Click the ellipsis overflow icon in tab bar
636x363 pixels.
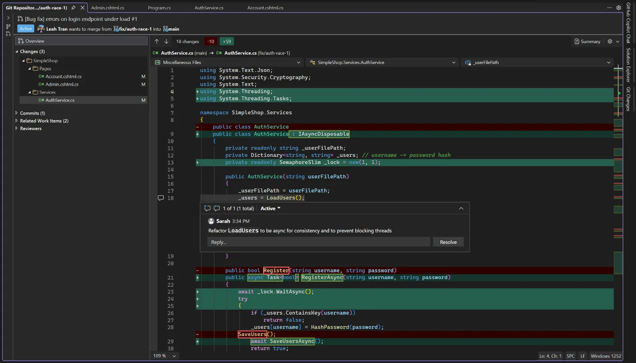[x=609, y=8]
